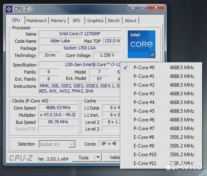Click the 12th Gen Intel specification field

80,64
